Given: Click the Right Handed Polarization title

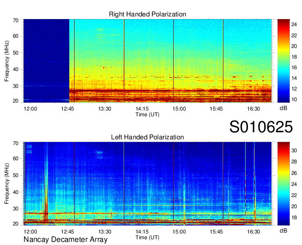Looking at the screenshot, I should tap(147, 14).
